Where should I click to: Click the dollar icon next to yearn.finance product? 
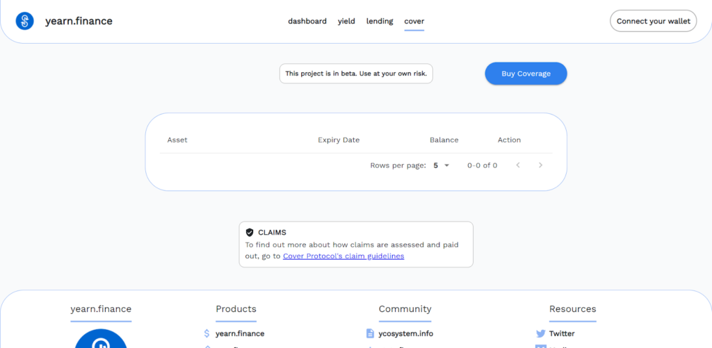(207, 333)
